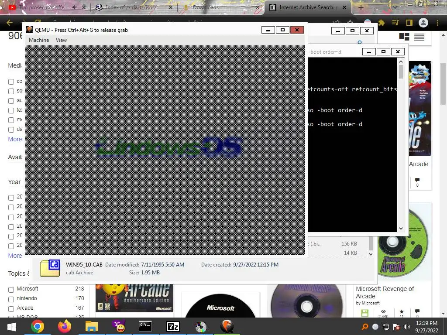Image resolution: width=447 pixels, height=335 pixels.
Task: Open Google Chrome from the taskbar
Action: (x=38, y=326)
